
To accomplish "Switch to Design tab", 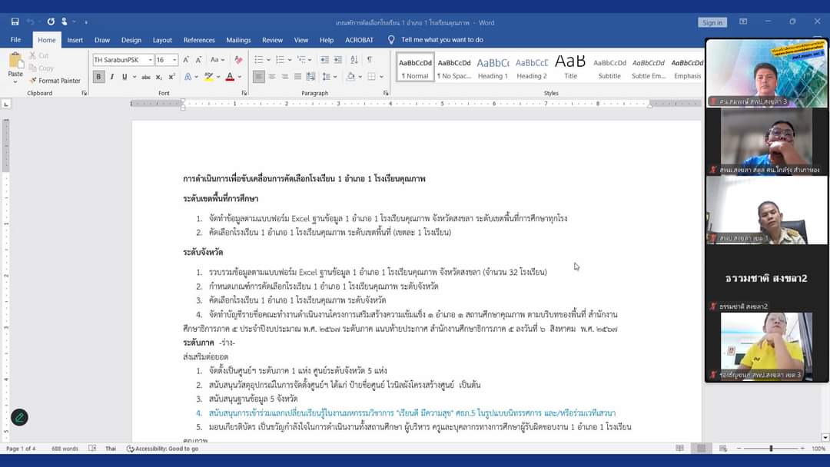I will 131,40.
